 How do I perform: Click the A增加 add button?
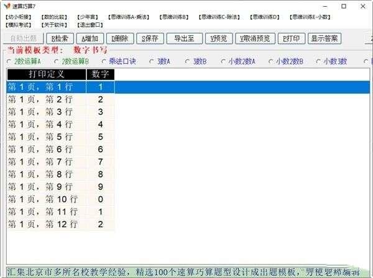[90, 38]
